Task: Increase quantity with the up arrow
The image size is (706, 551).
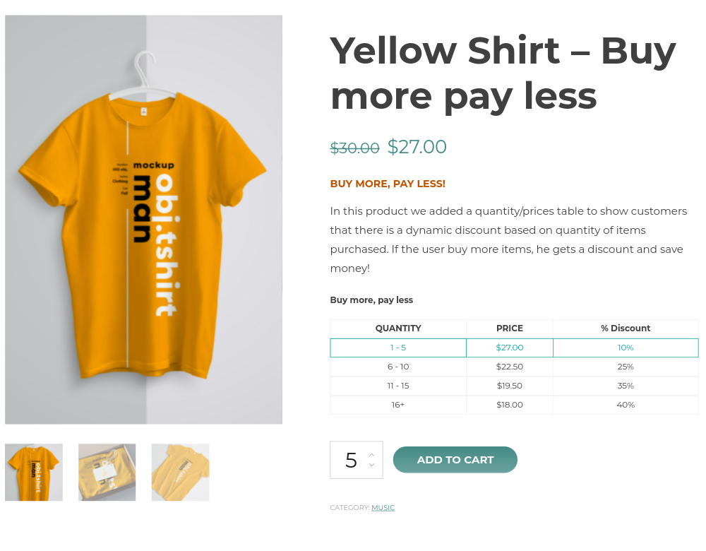Action: coord(371,454)
